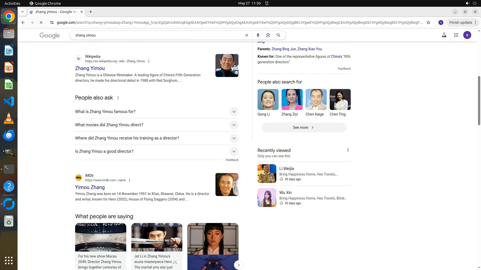Viewport: 481px width, 270px height.
Task: Click the voice search microphone icon
Action: (258, 35)
